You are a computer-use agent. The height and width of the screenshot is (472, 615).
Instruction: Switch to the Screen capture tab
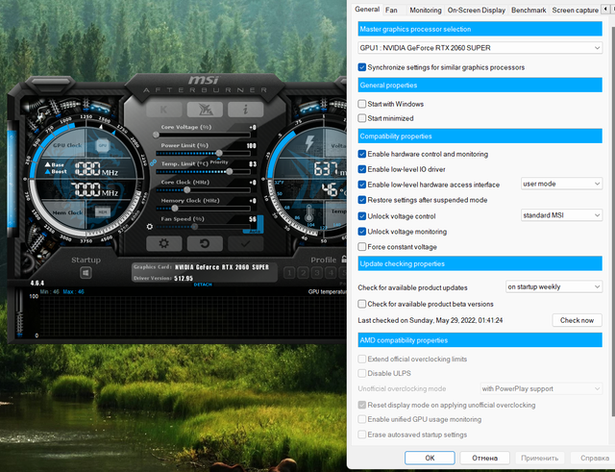(575, 11)
